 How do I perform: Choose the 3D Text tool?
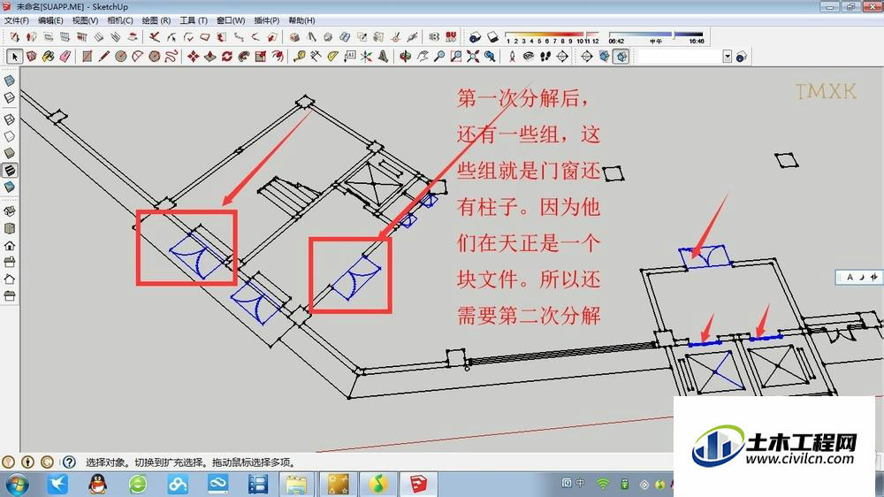pos(384,57)
